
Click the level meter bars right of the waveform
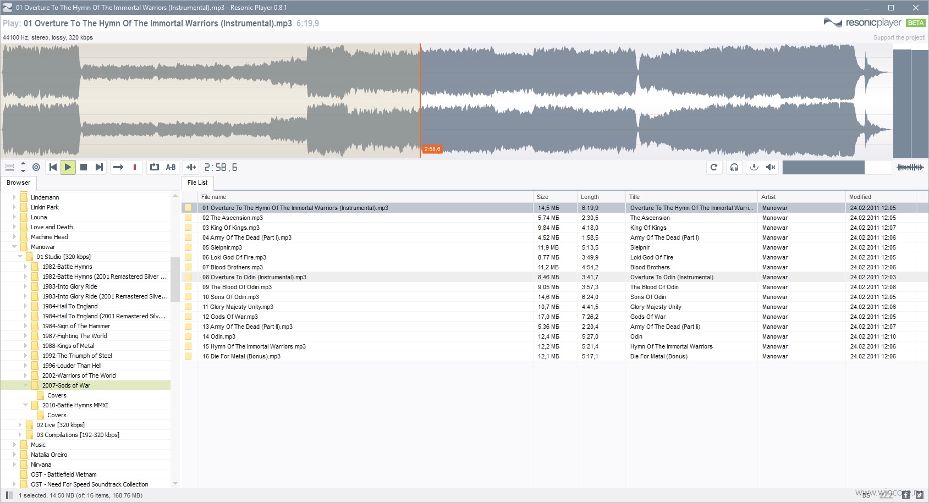coord(910,103)
